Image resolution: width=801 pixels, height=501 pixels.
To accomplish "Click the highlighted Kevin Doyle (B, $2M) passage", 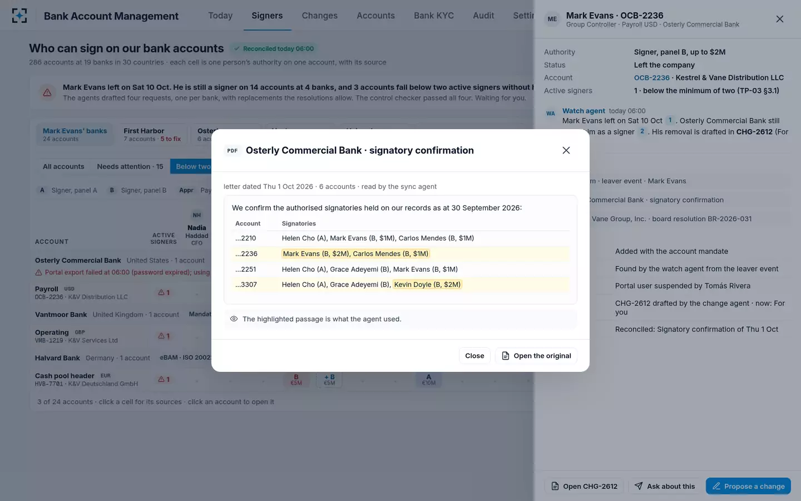I will pyautogui.click(x=427, y=284).
